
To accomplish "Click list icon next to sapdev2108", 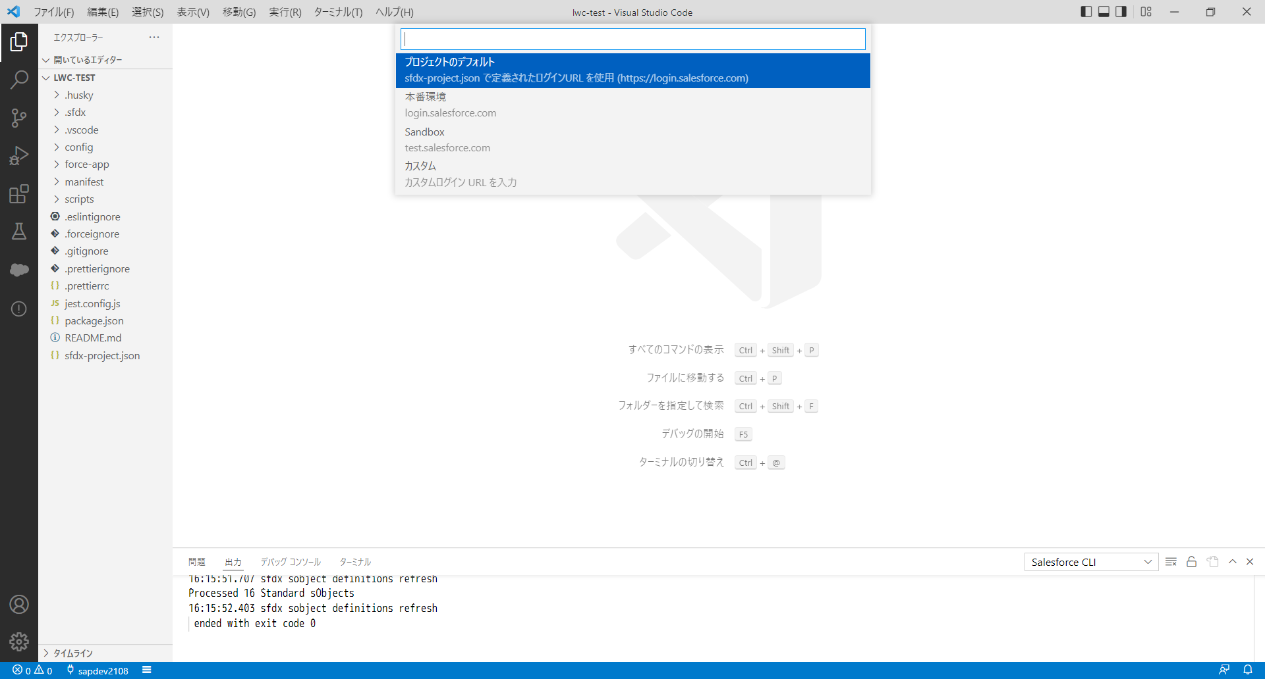I will pyautogui.click(x=147, y=670).
